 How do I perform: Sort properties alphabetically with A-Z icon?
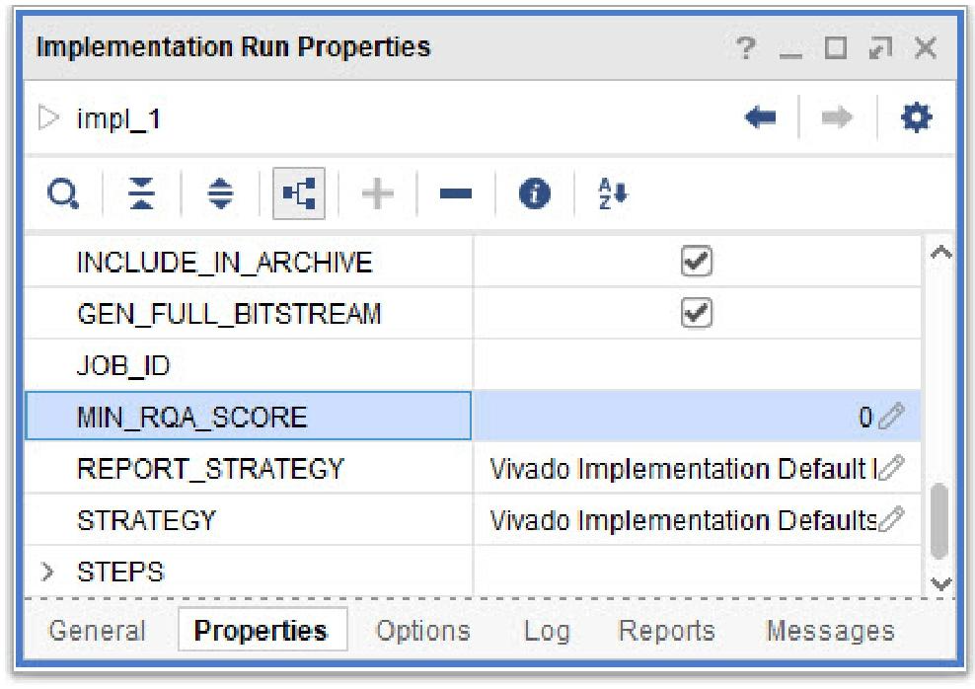[613, 194]
